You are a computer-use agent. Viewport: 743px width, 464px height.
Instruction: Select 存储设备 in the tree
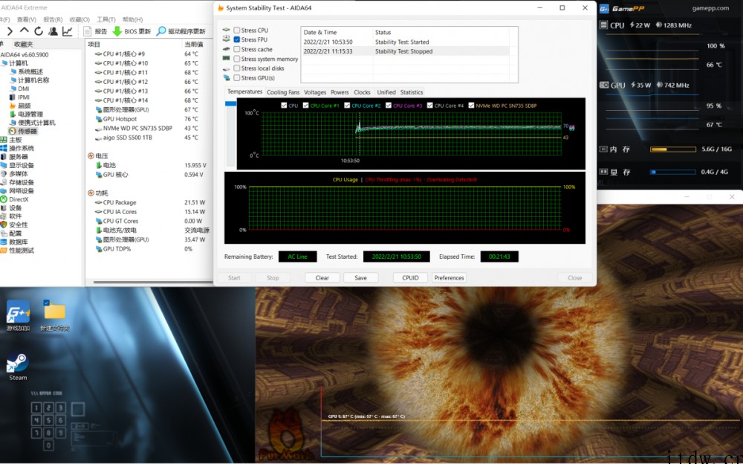pyautogui.click(x=22, y=182)
